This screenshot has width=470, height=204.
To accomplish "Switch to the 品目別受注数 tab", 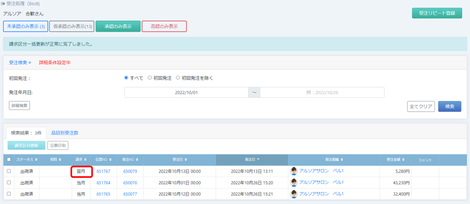I will tap(64, 132).
